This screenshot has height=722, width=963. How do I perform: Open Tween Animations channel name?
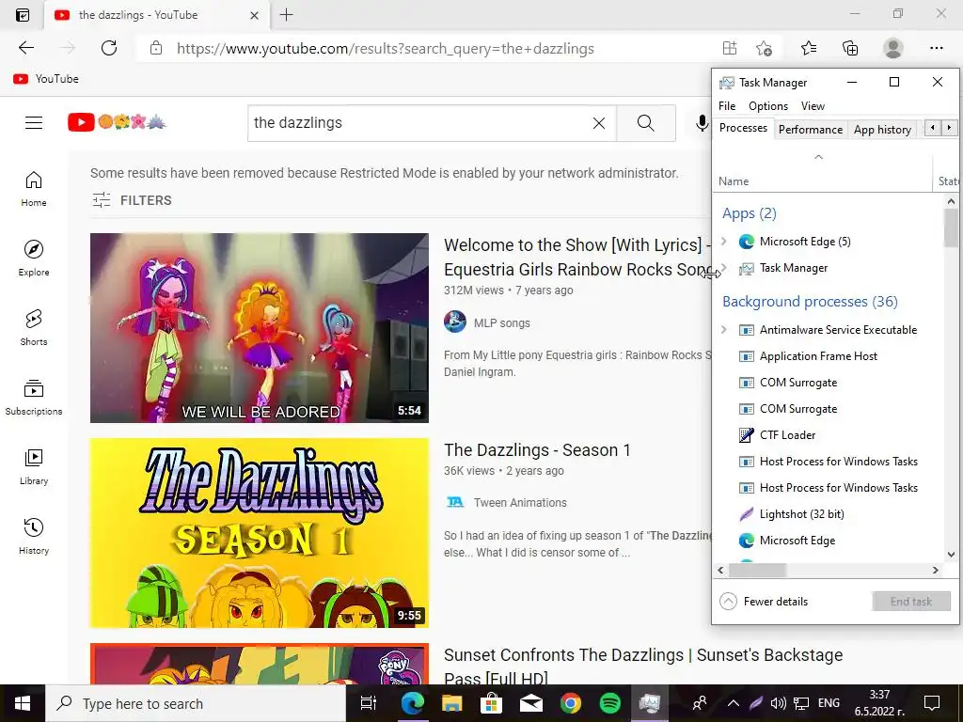coord(520,502)
